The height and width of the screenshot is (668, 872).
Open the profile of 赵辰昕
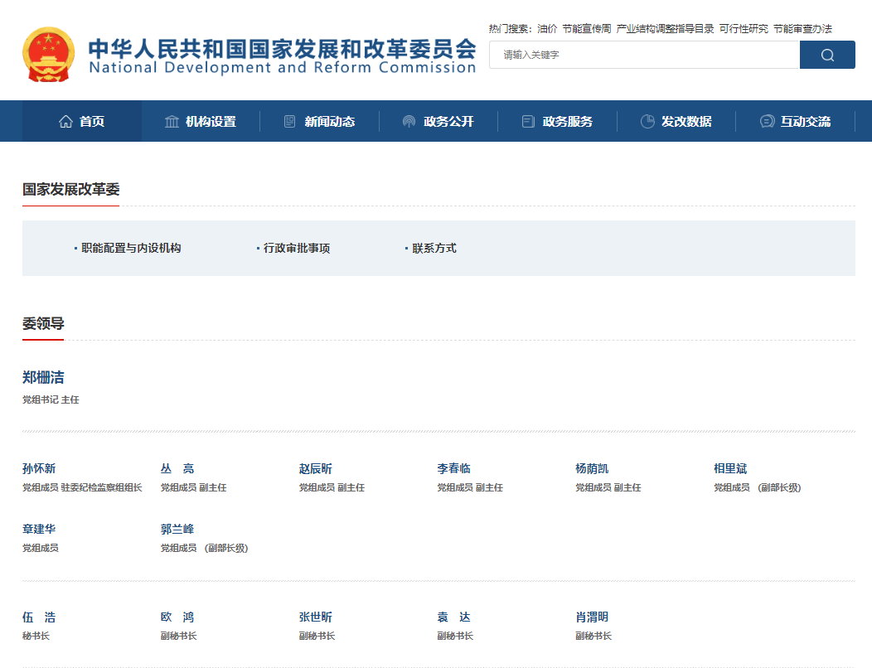(x=316, y=469)
